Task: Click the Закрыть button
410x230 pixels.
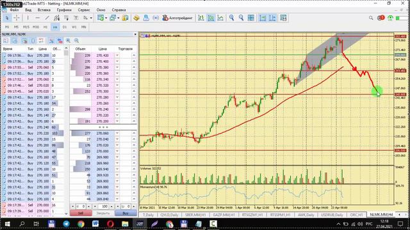Action: coord(103,213)
